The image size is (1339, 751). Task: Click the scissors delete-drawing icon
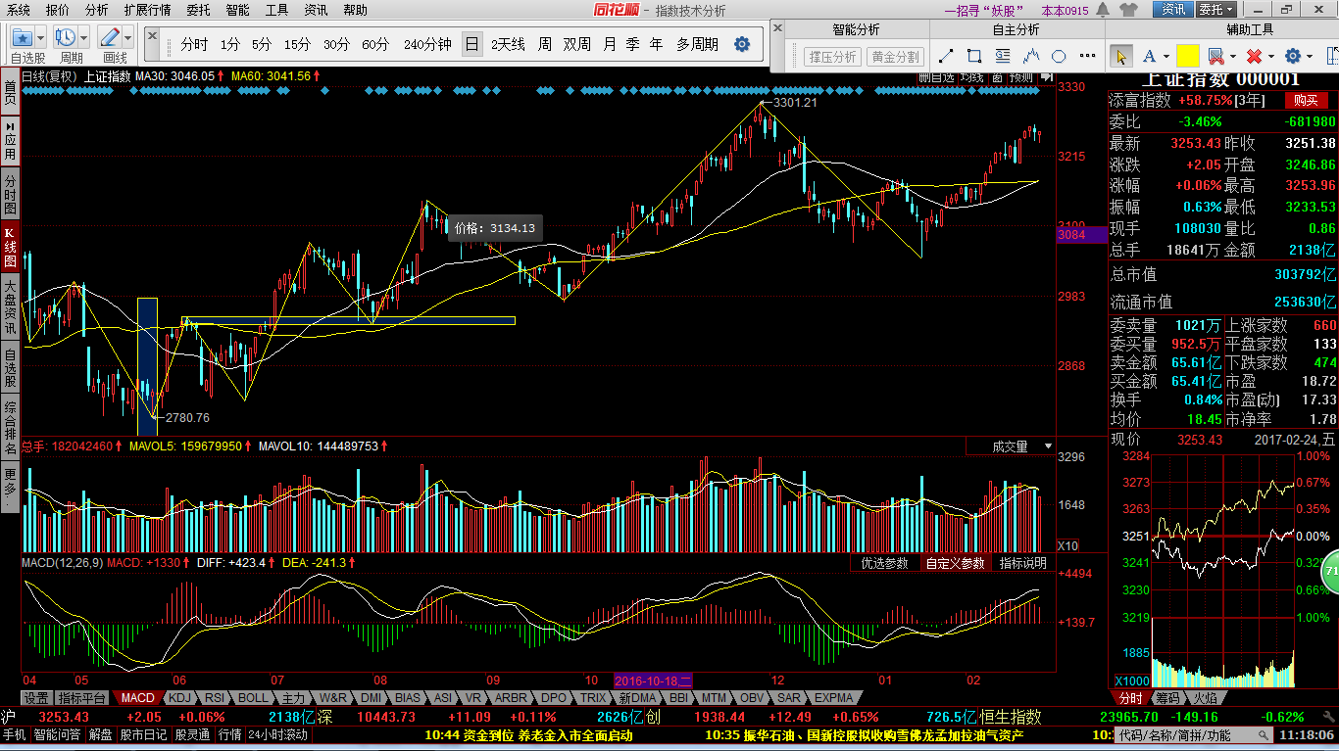click(x=1216, y=56)
